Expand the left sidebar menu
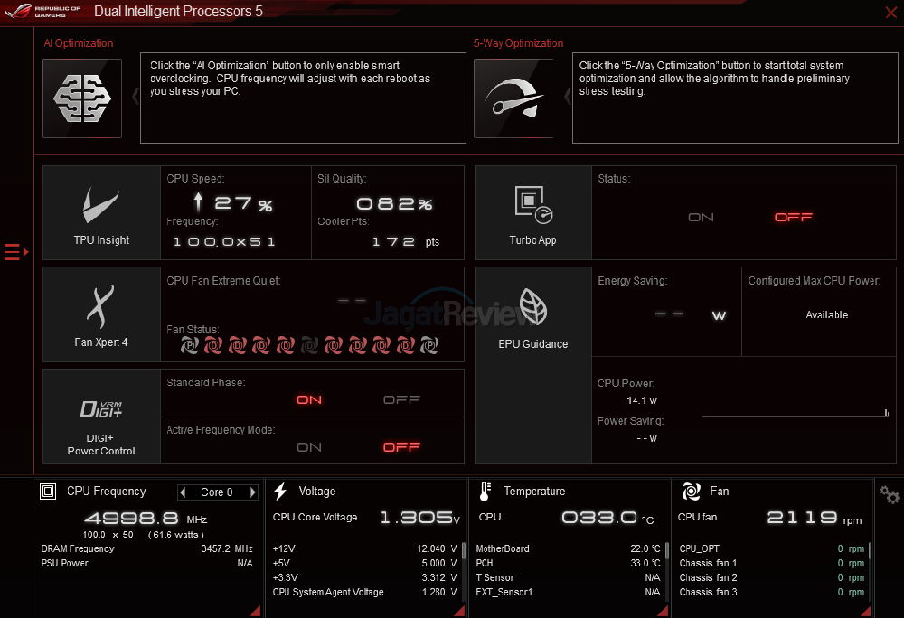The height and width of the screenshot is (618, 904). (x=16, y=251)
